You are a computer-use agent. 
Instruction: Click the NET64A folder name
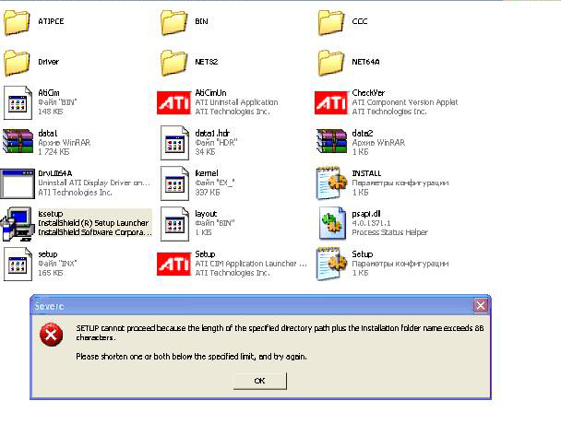coord(365,62)
